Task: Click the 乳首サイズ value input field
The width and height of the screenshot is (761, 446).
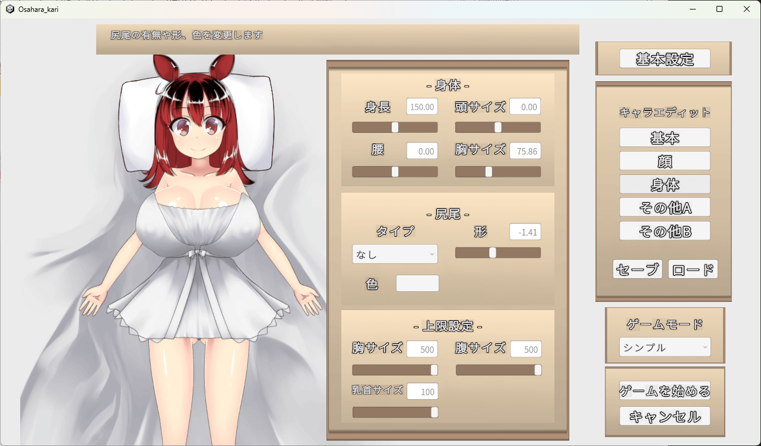Action: pos(422,391)
